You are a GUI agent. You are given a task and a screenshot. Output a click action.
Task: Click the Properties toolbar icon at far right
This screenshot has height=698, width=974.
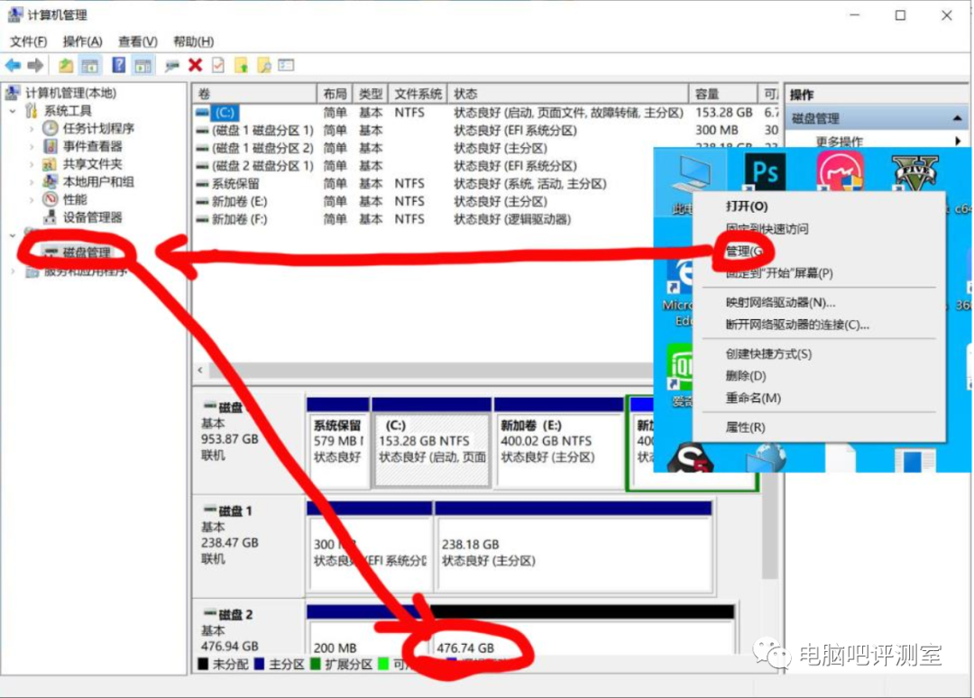[x=285, y=65]
